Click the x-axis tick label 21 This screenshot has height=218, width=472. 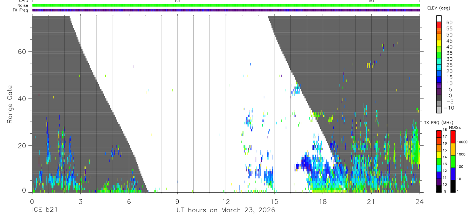click(x=371, y=201)
